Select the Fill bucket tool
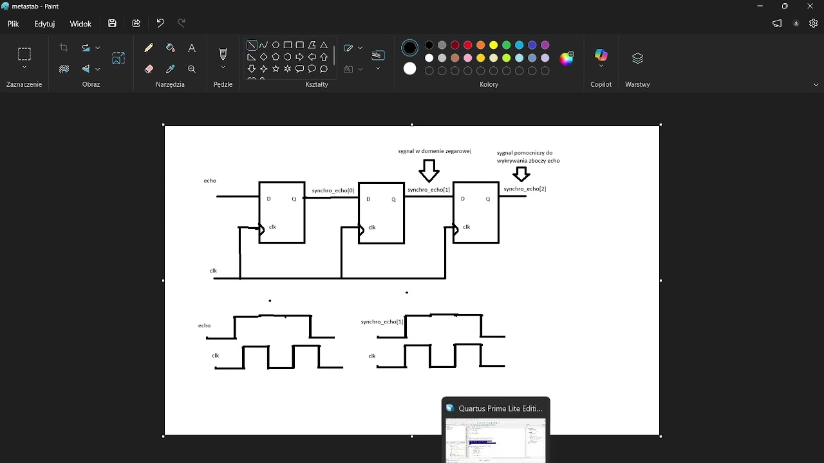The height and width of the screenshot is (463, 824). click(171, 48)
